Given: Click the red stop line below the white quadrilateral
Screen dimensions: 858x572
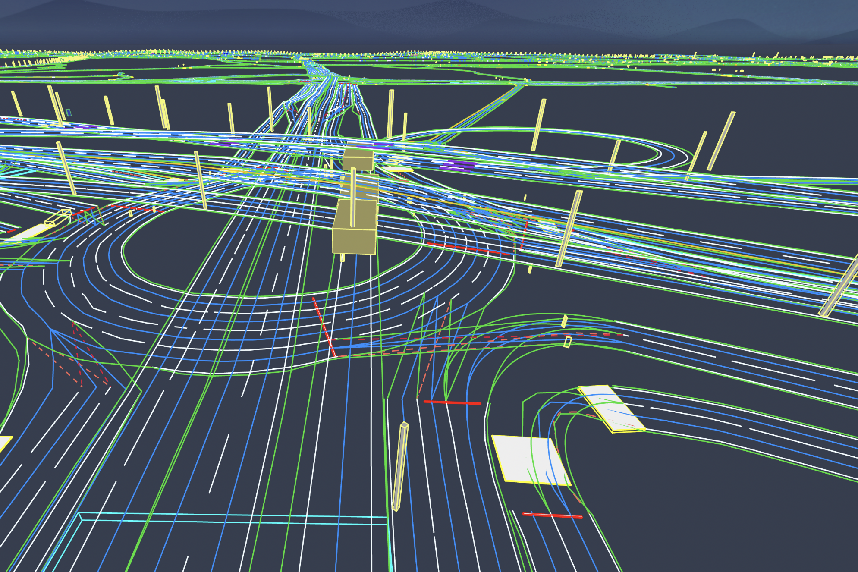Looking at the screenshot, I should point(552,515).
